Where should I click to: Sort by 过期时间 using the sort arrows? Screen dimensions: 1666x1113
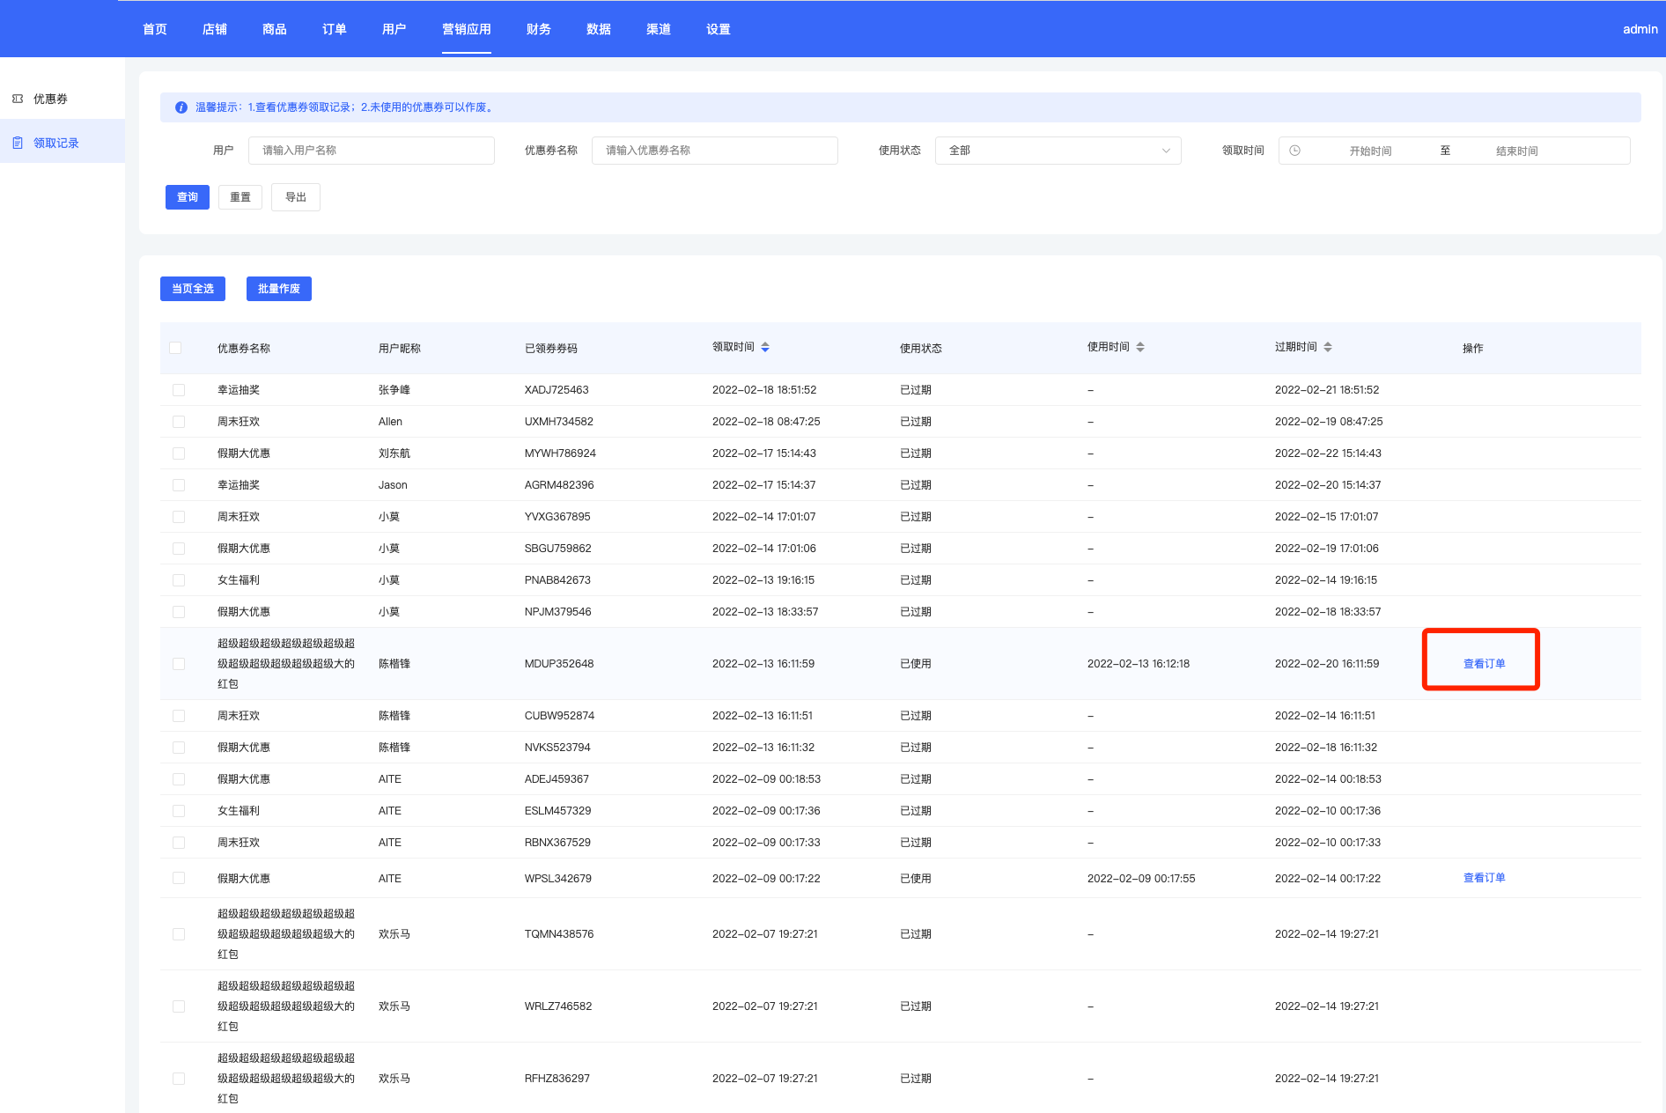[x=1328, y=347]
